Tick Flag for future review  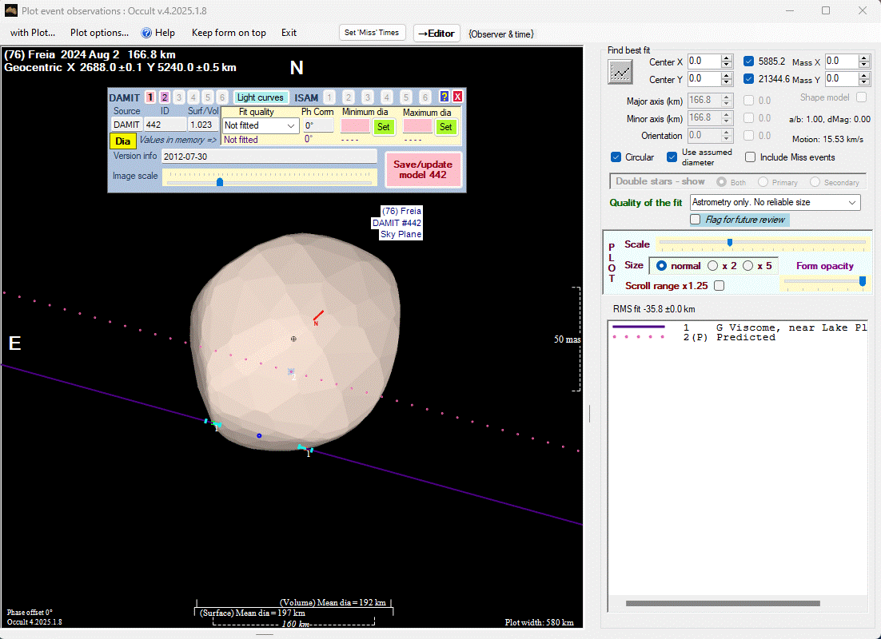pyautogui.click(x=696, y=220)
